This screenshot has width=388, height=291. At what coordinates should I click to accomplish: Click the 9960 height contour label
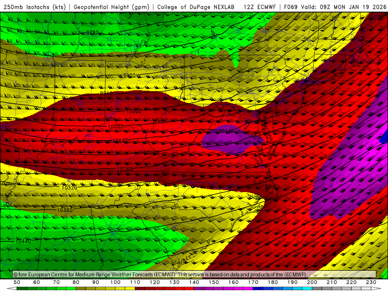point(106,93)
